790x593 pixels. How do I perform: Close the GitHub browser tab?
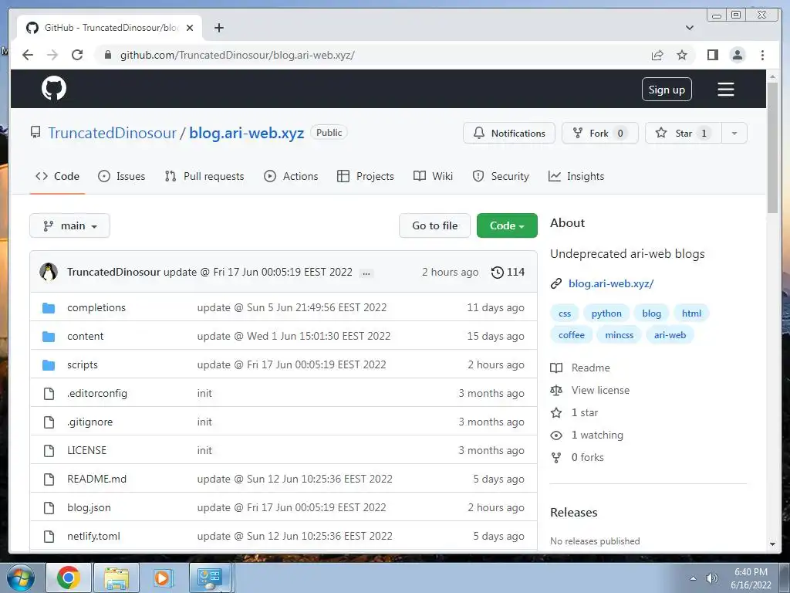point(190,28)
